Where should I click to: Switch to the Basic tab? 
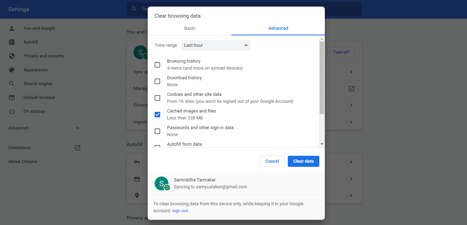click(190, 28)
